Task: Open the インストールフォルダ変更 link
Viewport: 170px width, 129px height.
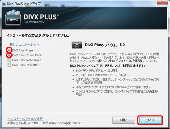Action: [x=25, y=119]
